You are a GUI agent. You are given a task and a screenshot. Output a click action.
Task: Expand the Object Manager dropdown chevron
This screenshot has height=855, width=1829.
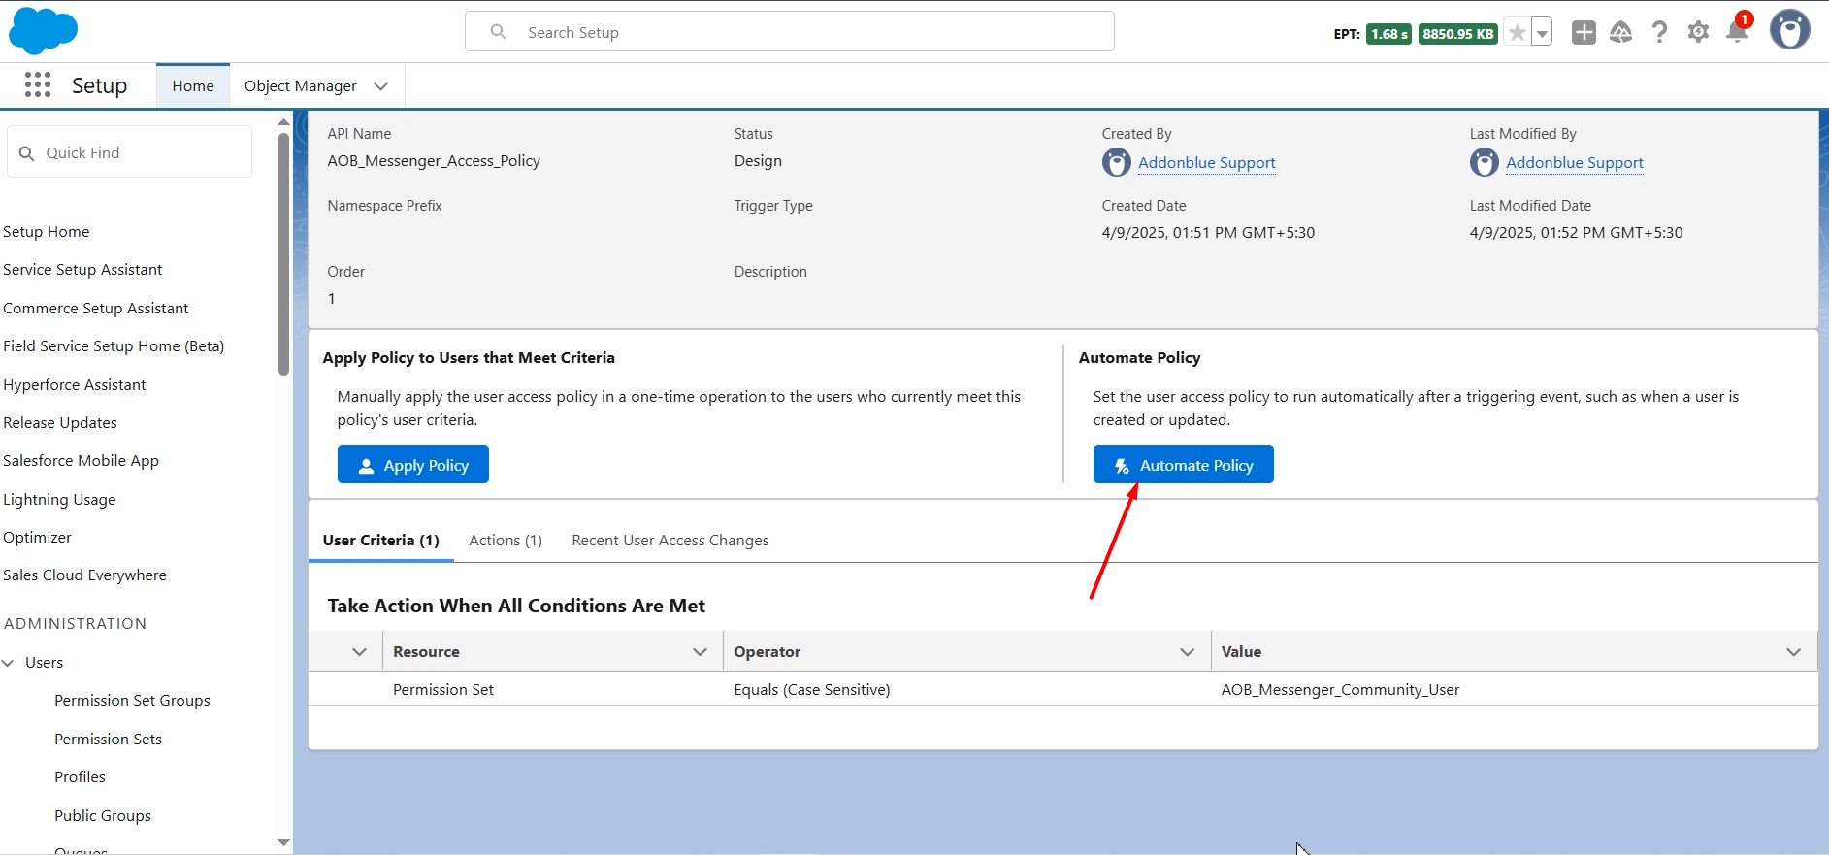pos(381,86)
